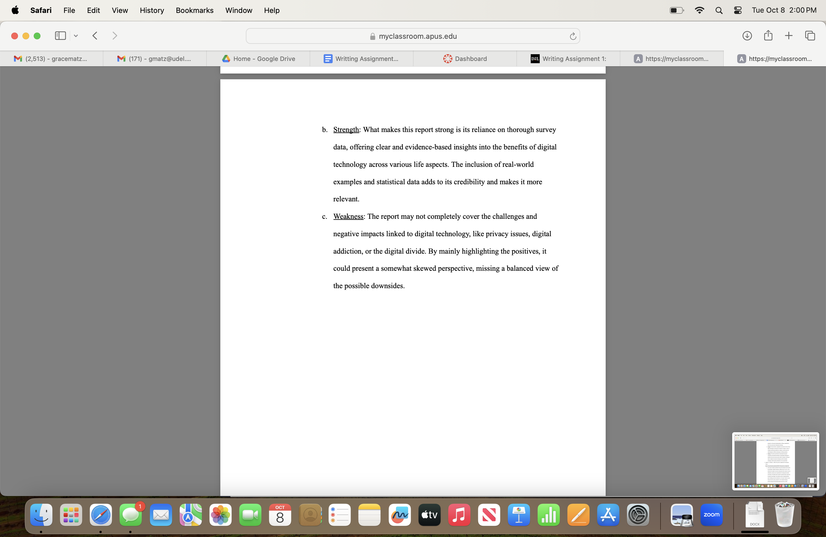826x537 pixels.
Task: Share the current page
Action: coord(768,35)
